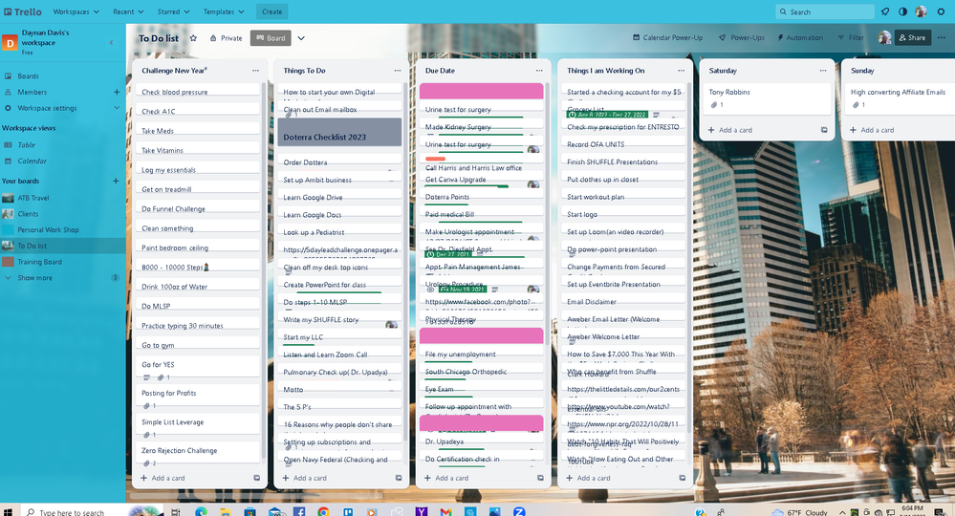Open Training Board
This screenshot has width=955, height=516.
pos(39,262)
